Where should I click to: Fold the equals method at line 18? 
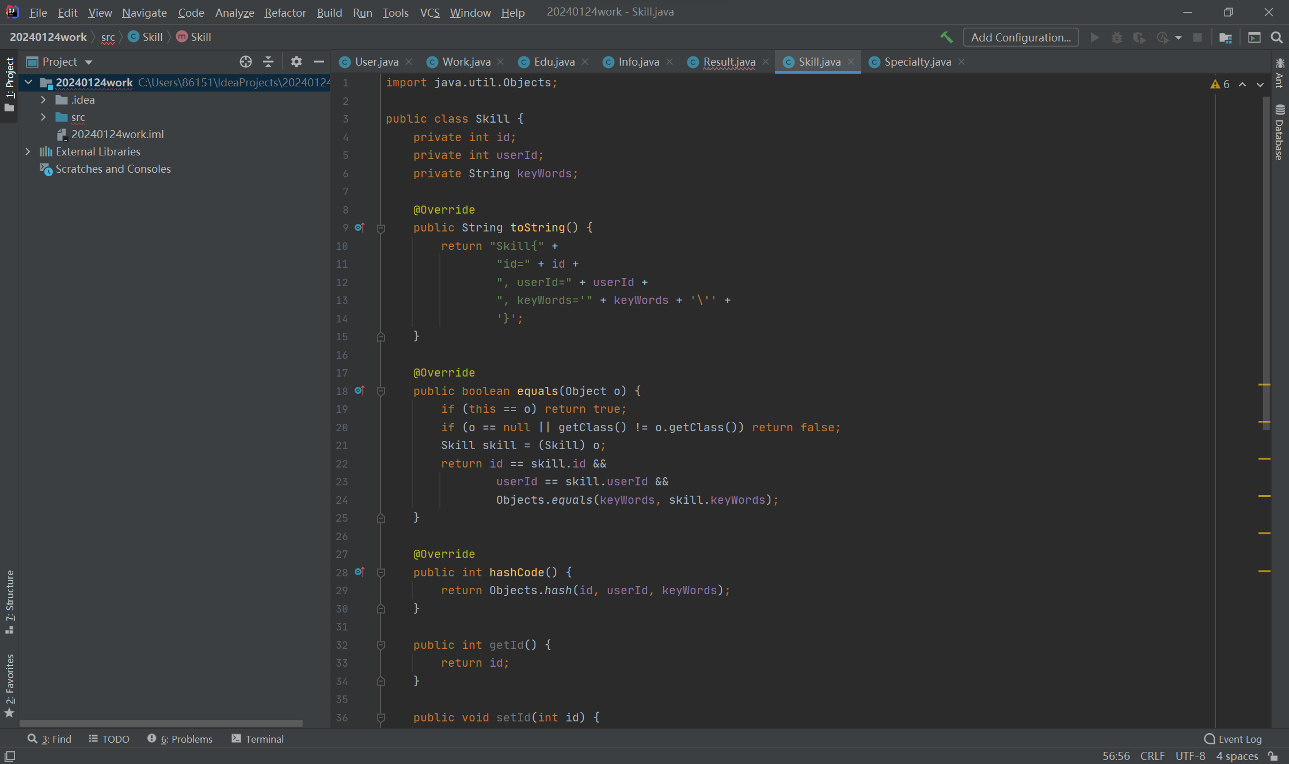381,391
